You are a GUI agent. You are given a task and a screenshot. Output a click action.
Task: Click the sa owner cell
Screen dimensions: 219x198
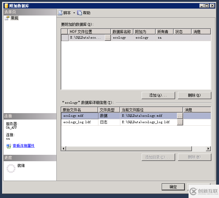(x=164, y=38)
